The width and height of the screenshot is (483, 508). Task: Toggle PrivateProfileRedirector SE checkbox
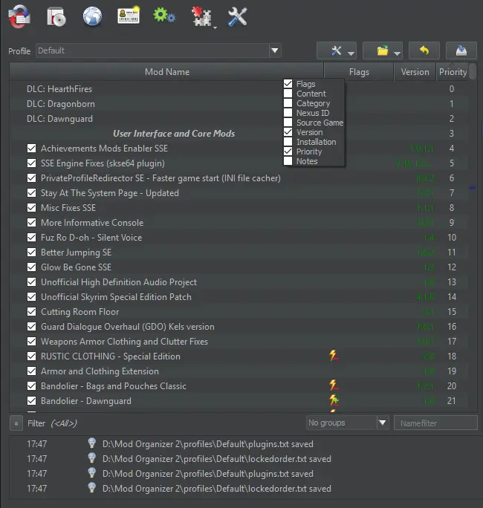click(x=31, y=178)
